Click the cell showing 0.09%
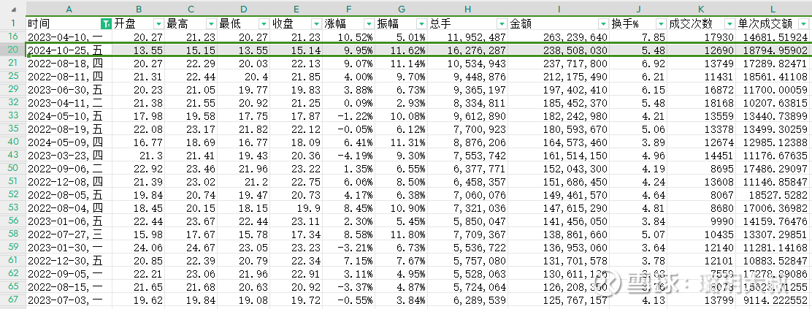Viewport: 812px width, 309px height. [x=349, y=103]
